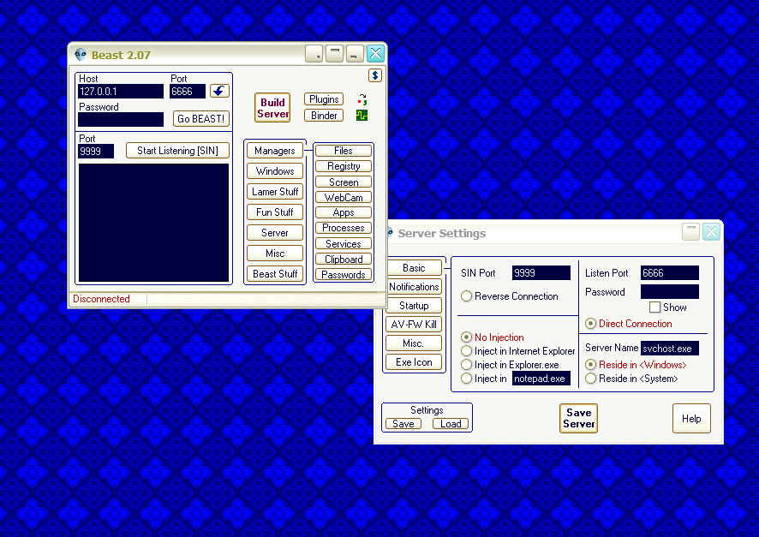Select the Managers category button
Screen dimensions: 759x537
point(275,151)
